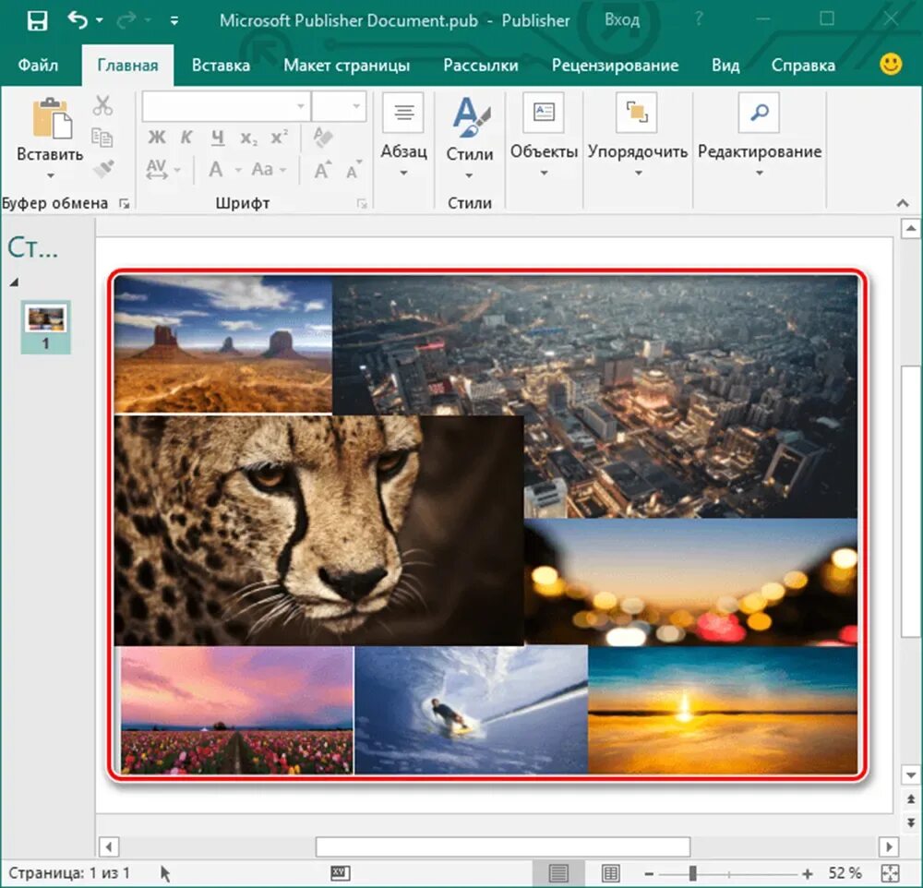
Task: Click the Copy icon
Action: (102, 138)
